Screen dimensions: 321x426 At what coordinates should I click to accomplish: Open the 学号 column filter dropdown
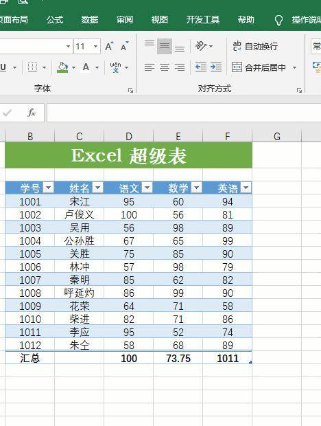(x=49, y=188)
